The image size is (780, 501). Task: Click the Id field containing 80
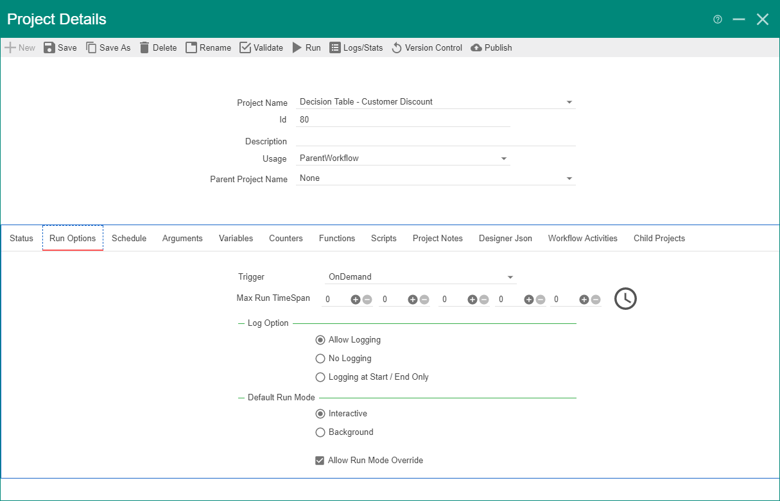[403, 119]
